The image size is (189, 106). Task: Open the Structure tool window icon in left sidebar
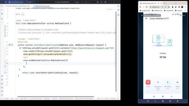(2, 19)
